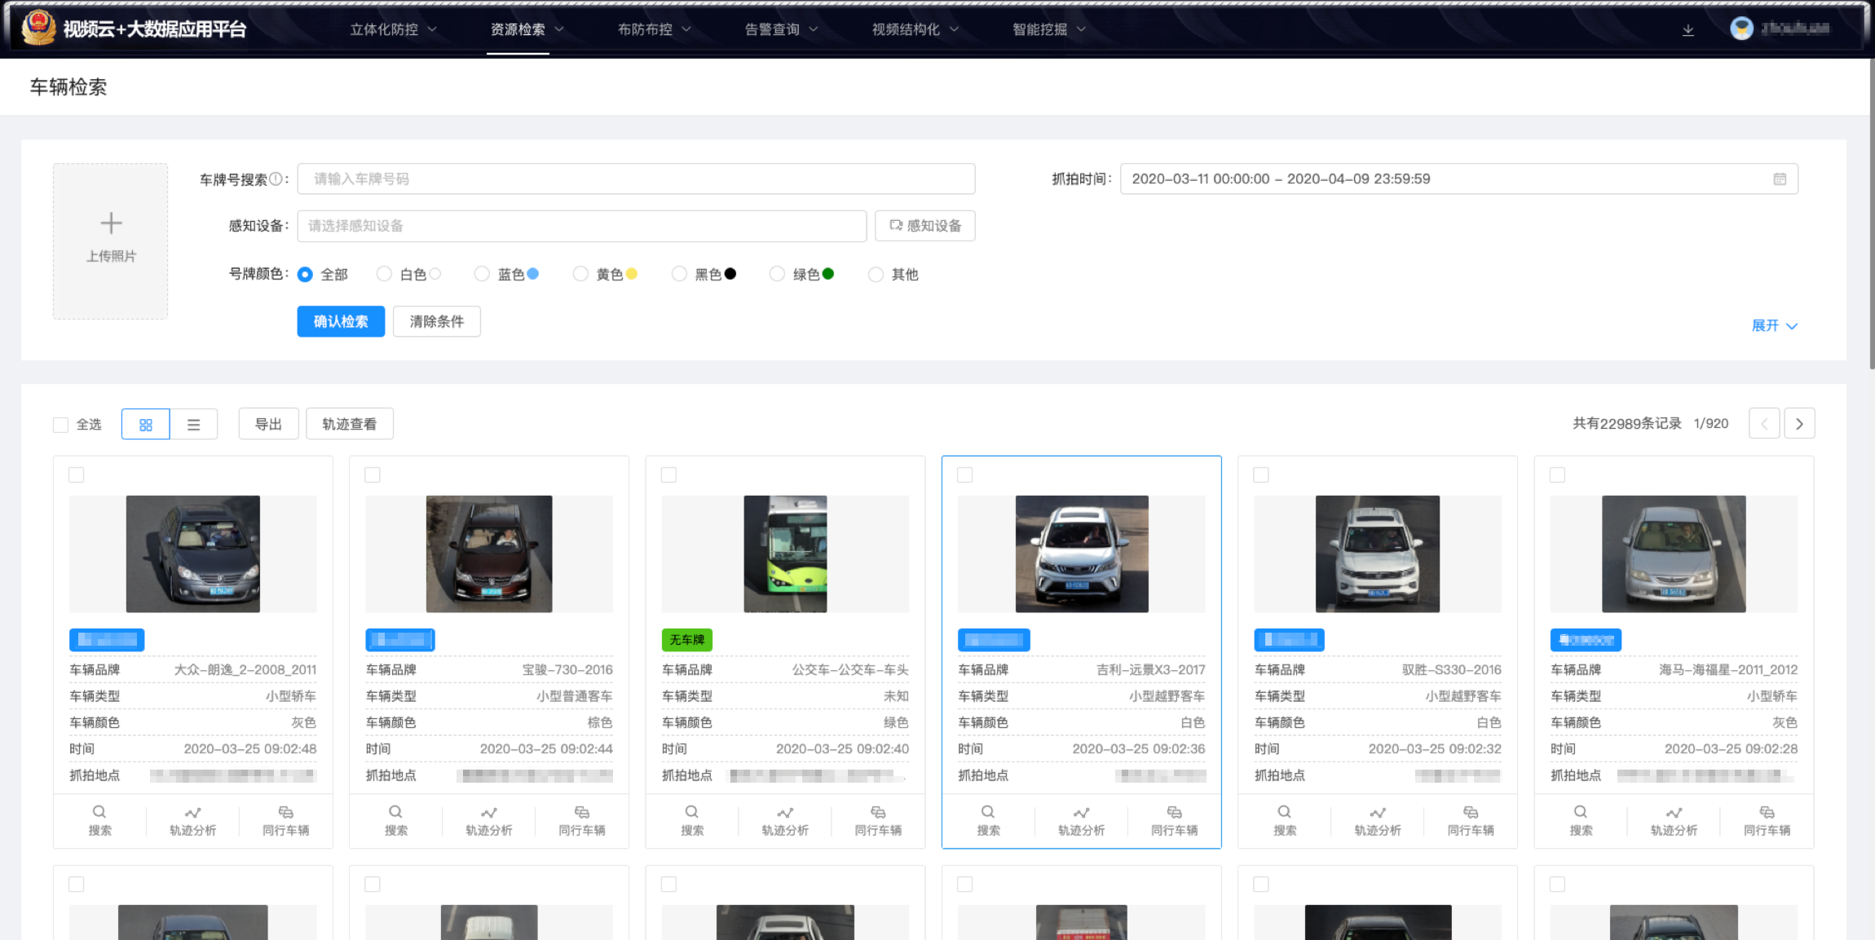The height and width of the screenshot is (940, 1875).
Task: Search the 海马-海福星 vehicle card
Action: point(1581,820)
